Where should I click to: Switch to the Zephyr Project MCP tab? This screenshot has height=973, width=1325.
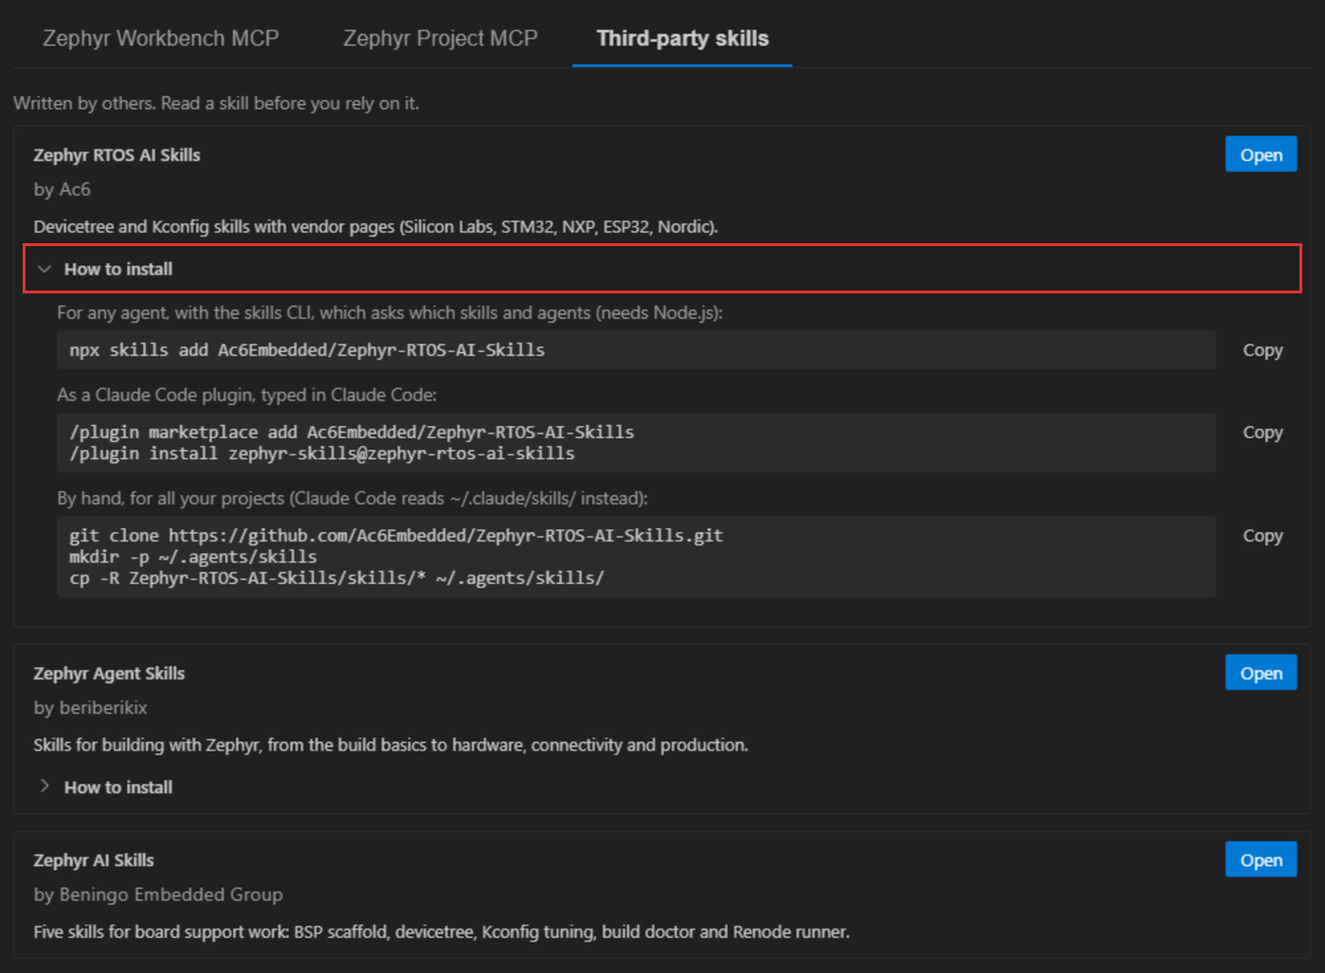coord(440,38)
